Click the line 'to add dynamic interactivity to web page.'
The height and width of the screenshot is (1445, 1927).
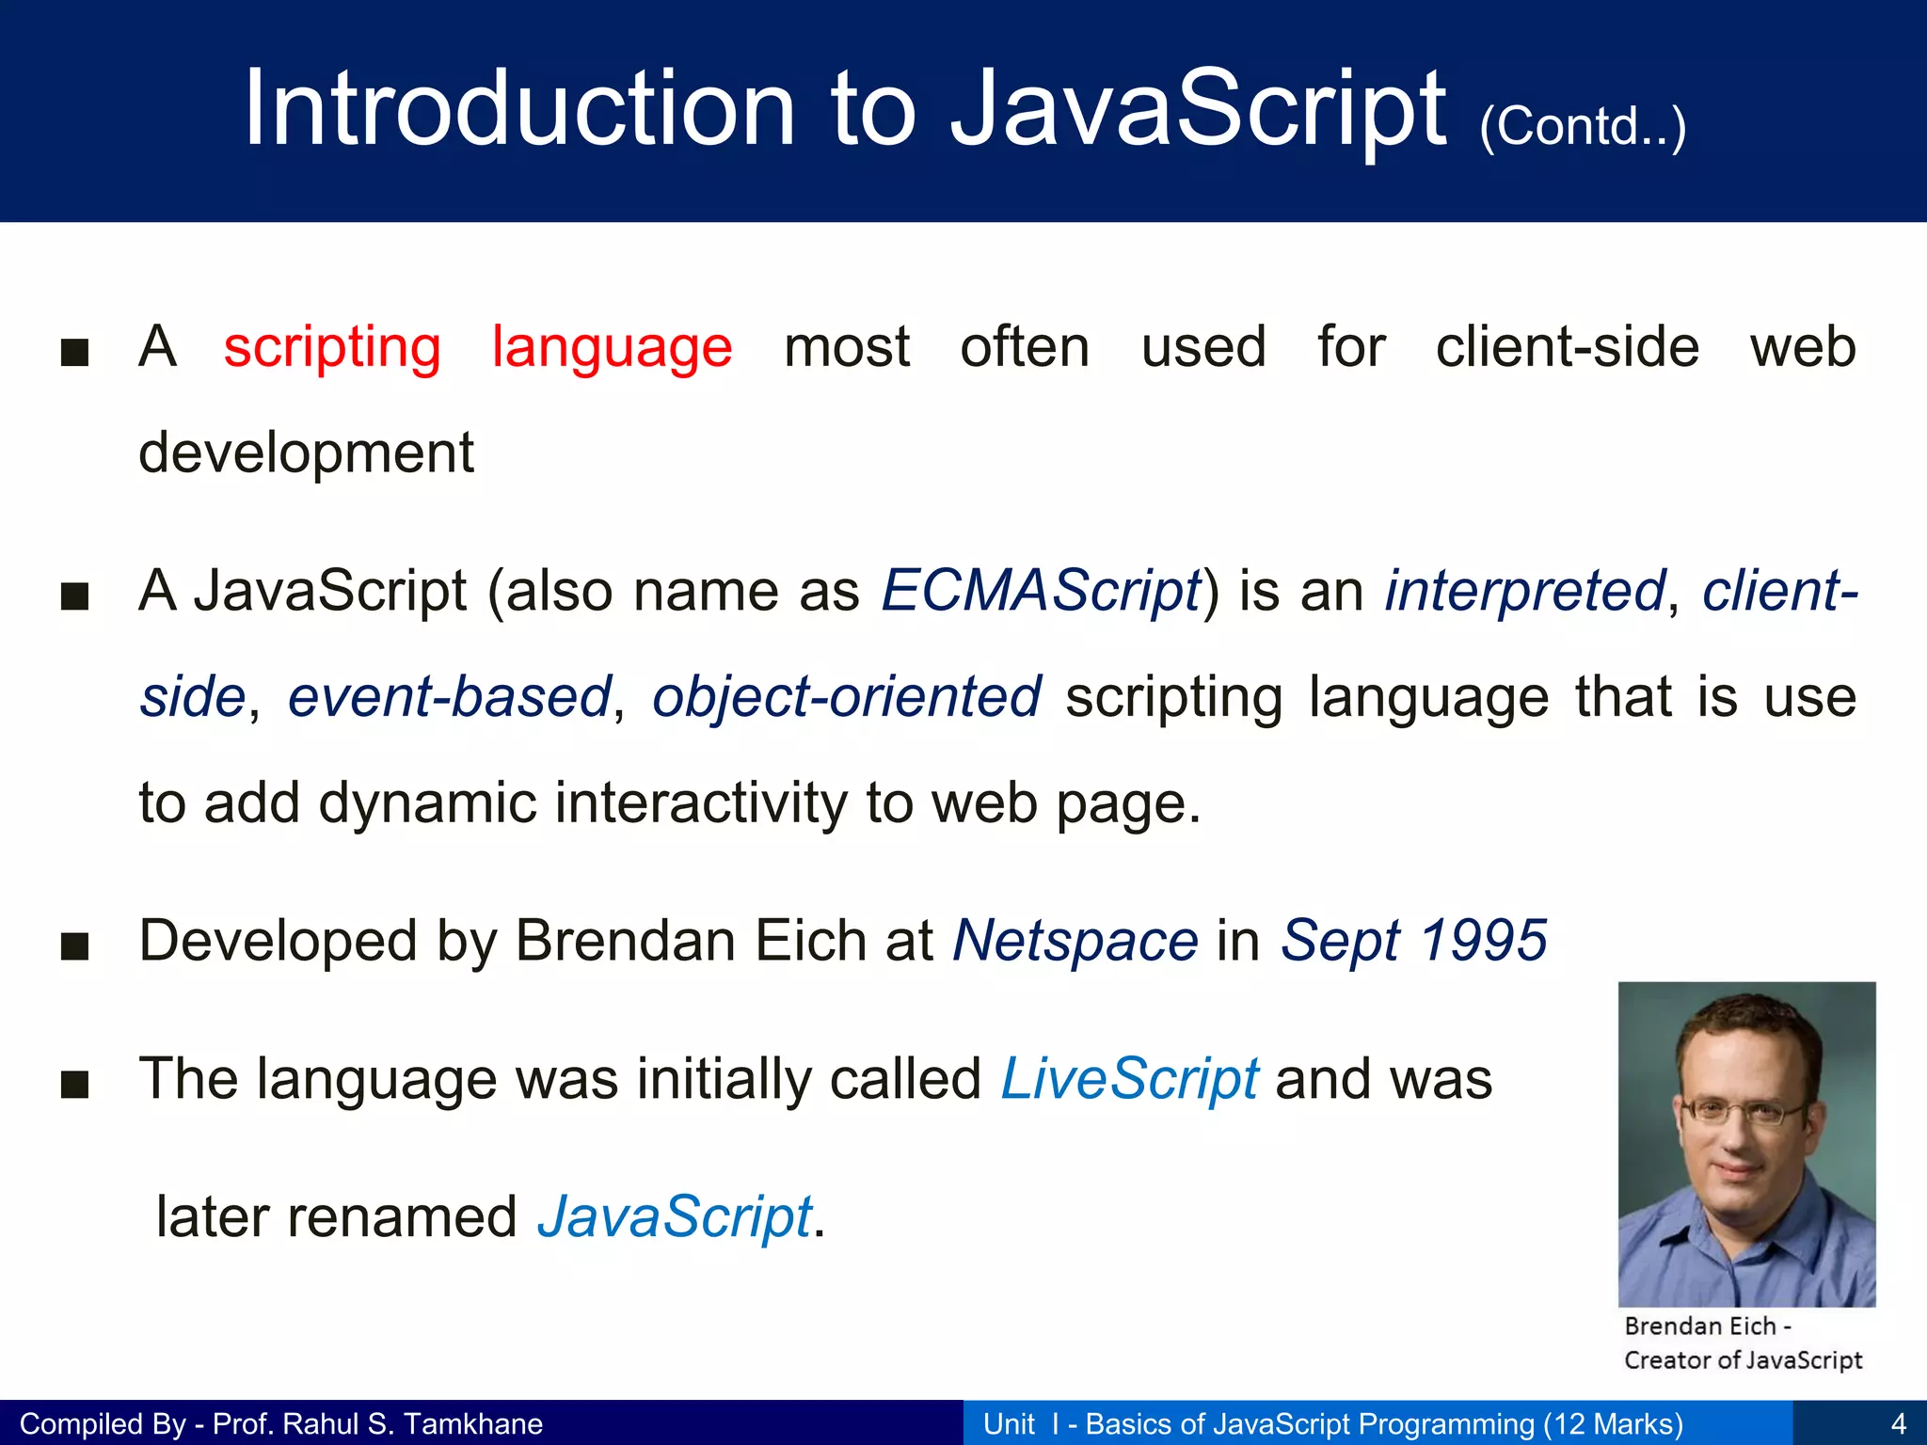(670, 804)
